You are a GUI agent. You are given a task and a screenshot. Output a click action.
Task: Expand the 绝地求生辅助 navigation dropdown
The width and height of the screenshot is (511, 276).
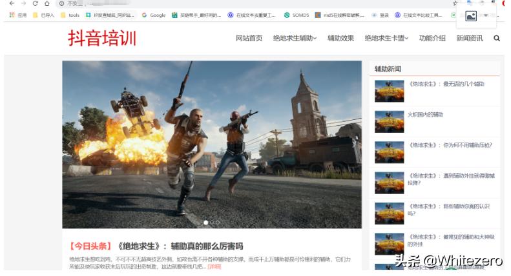tap(295, 38)
